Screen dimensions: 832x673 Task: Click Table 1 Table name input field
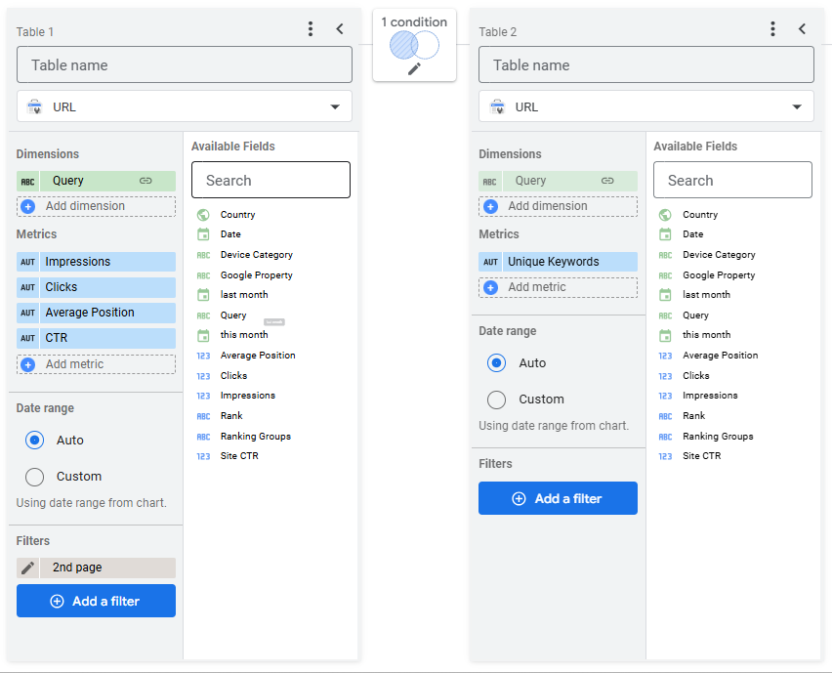click(x=185, y=64)
